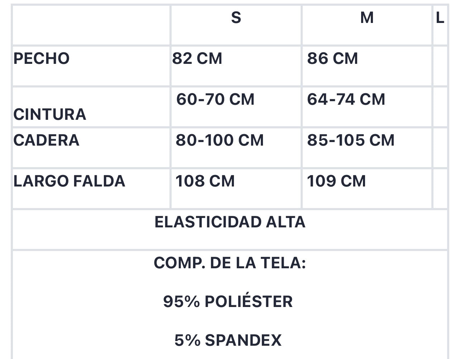Select the 82 CM chest cell
This screenshot has width=460, height=359.
pos(236,66)
